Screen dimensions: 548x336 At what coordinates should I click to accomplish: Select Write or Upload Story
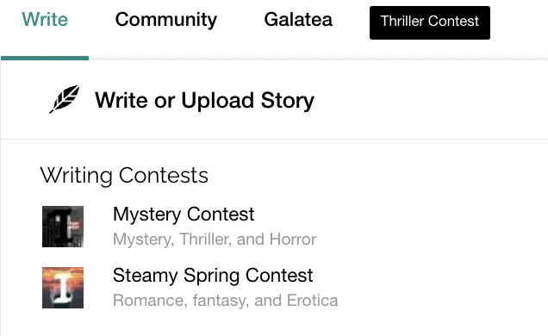(x=204, y=101)
